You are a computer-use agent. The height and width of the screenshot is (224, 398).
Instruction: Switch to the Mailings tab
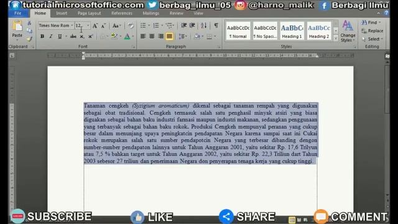[x=150, y=13]
